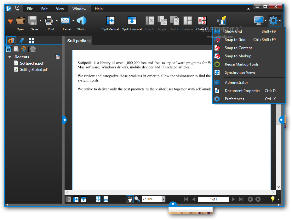Click the horizontal scrollbar right arrow

[273, 193]
